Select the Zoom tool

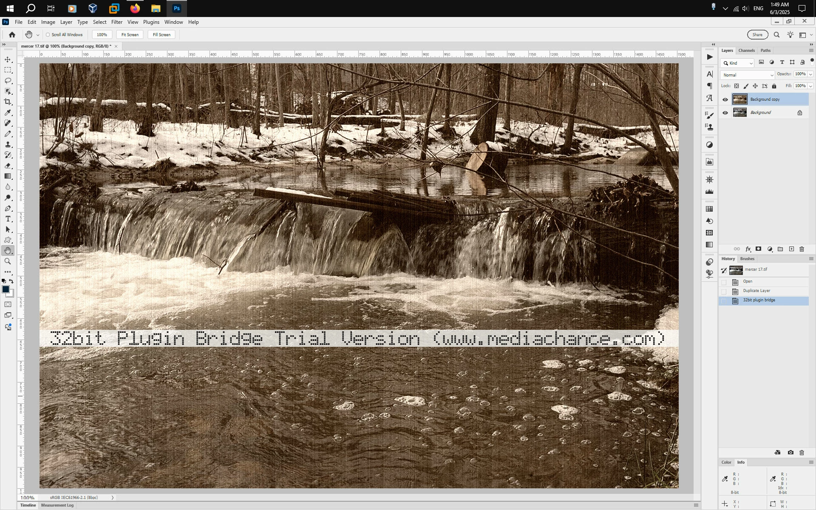tap(8, 261)
